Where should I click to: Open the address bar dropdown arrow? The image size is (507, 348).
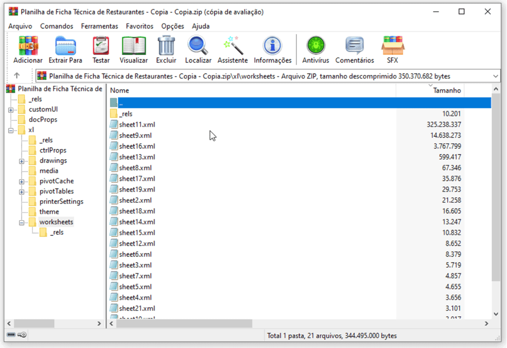495,75
